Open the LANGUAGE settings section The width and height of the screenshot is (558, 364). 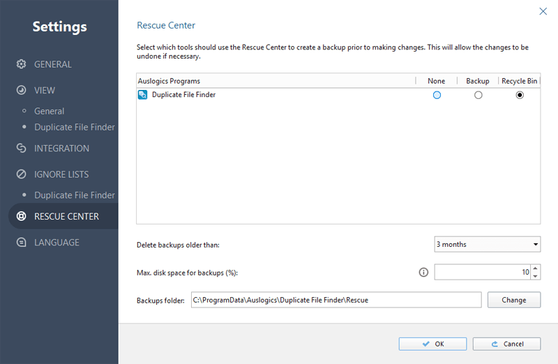(56, 243)
